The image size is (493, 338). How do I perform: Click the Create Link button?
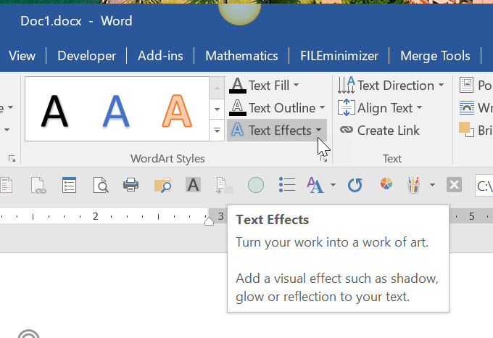379,130
